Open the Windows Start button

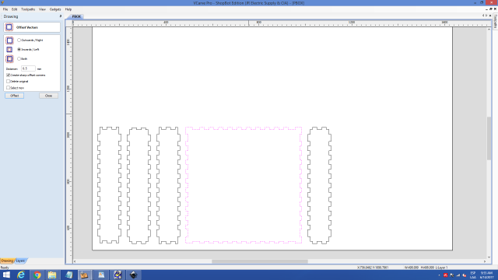[x=6, y=275]
